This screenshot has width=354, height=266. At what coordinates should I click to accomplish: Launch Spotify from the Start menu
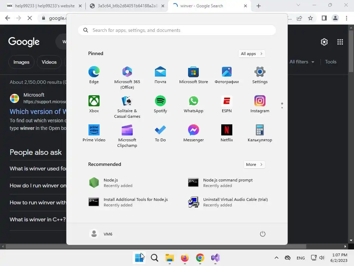coord(160,104)
